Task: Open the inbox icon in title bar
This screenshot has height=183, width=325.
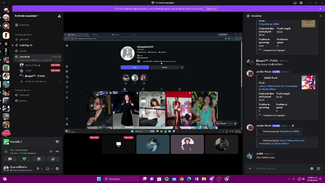Action: [x=295, y=3]
